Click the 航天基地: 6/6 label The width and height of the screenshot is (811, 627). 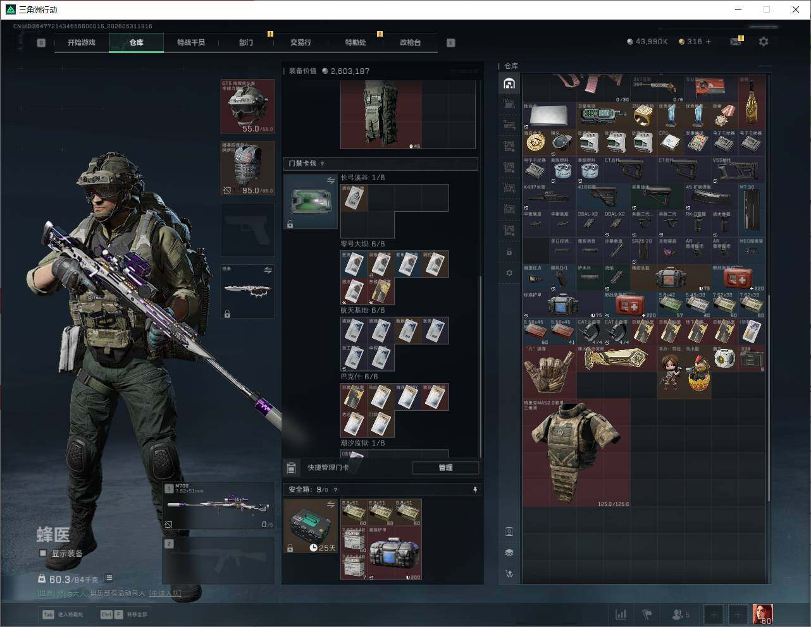(362, 310)
